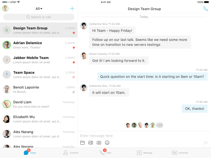The width and height of the screenshot is (211, 158).
Task: Tap the Wi-Fi indicator in status bar
Action: click(x=18, y=2)
